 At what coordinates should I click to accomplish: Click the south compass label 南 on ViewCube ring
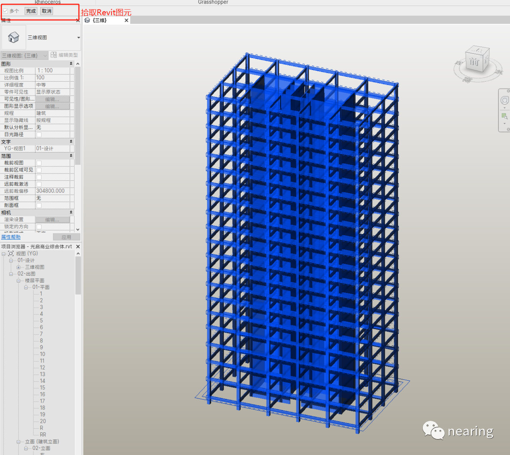click(467, 80)
